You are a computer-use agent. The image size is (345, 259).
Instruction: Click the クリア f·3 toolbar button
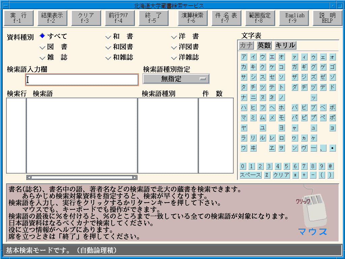point(86,18)
